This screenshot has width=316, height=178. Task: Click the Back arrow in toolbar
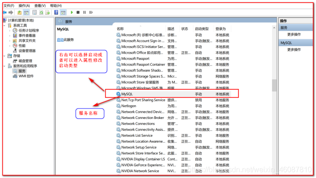click(x=5, y=12)
